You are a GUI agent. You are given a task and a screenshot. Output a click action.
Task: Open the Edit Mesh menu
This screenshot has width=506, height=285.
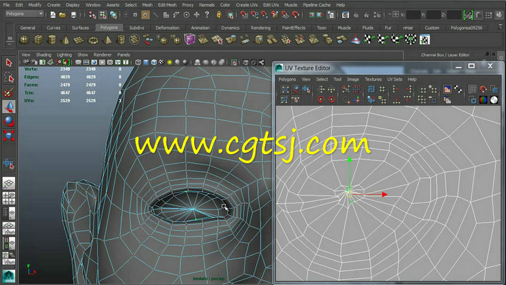(x=167, y=5)
